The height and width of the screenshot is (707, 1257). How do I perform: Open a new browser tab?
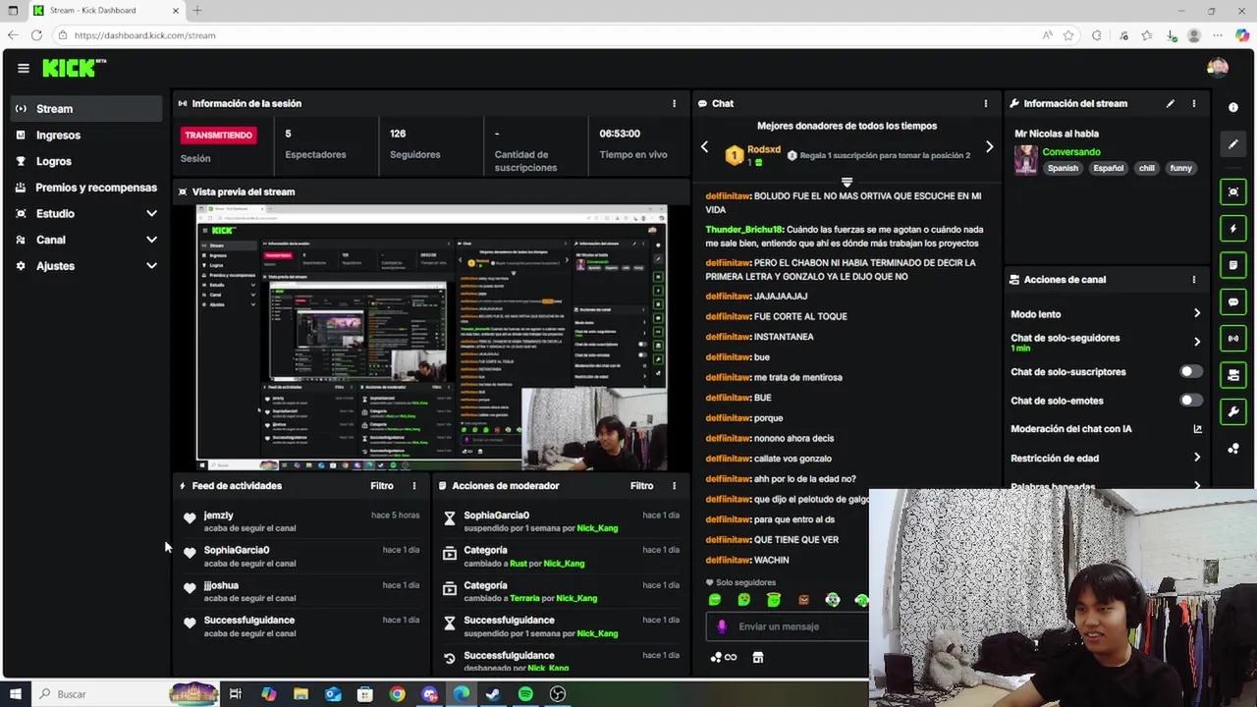(x=197, y=11)
